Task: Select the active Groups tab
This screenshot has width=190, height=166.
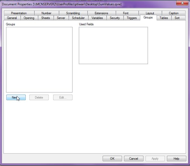Action: (148, 17)
